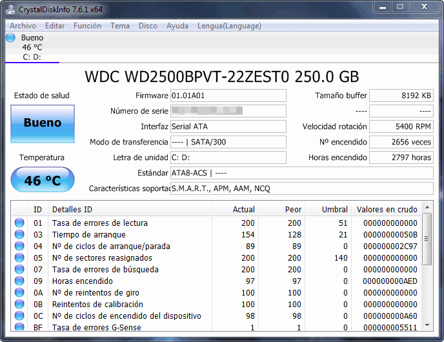The image size is (444, 342).
Task: Open the Función menu
Action: click(87, 26)
